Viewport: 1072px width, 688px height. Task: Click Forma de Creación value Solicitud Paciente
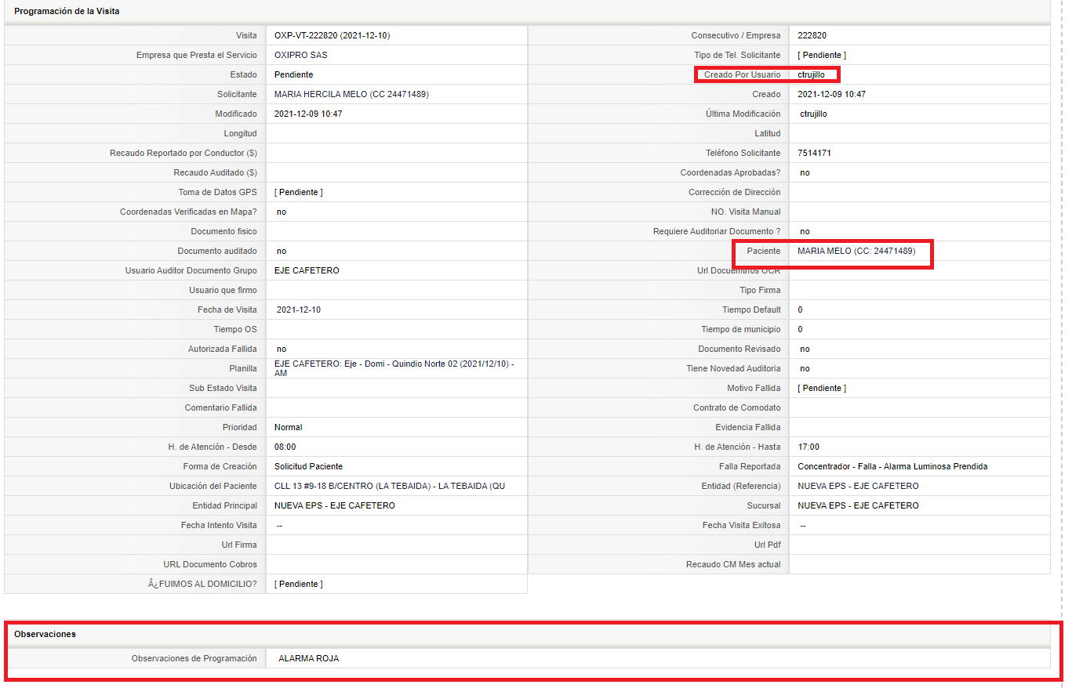[308, 466]
